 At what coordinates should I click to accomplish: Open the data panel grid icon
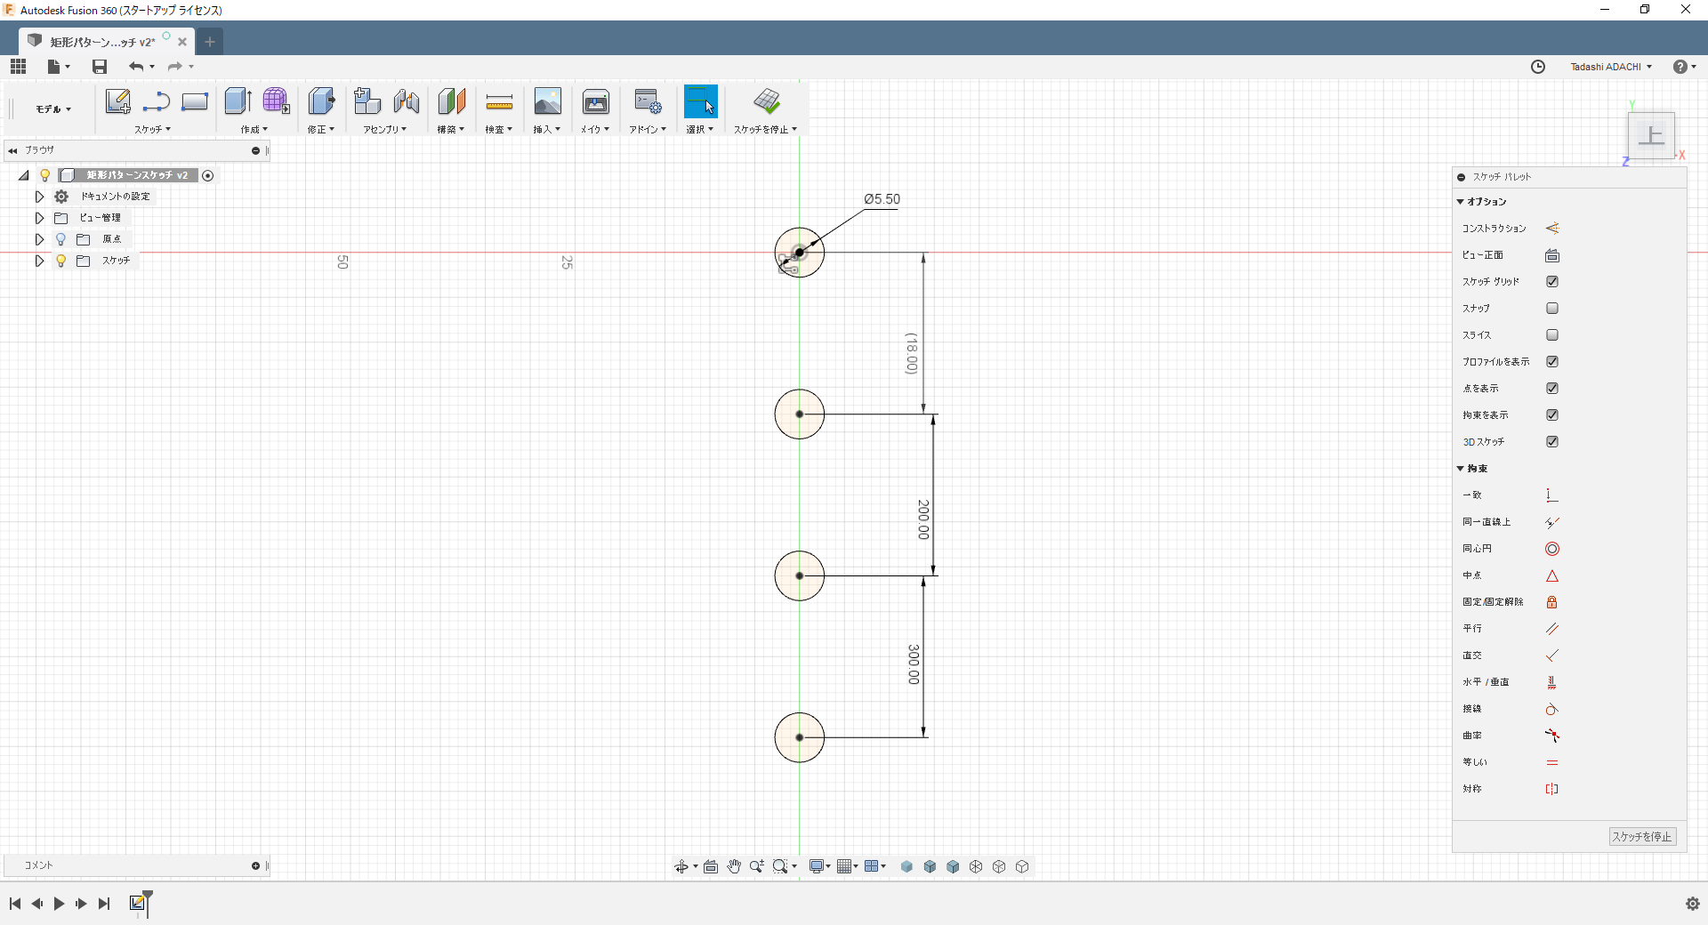[18, 67]
